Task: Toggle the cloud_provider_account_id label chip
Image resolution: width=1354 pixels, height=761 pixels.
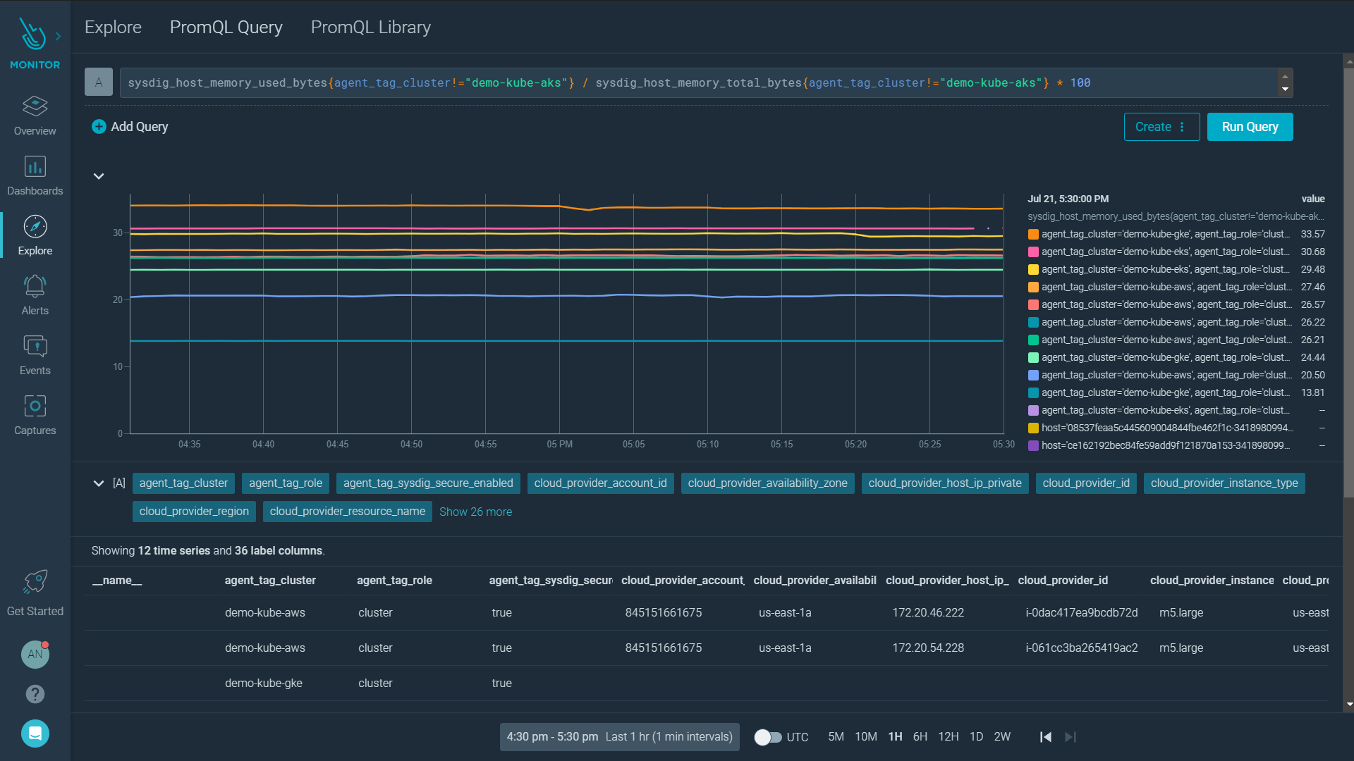Action: tap(600, 483)
